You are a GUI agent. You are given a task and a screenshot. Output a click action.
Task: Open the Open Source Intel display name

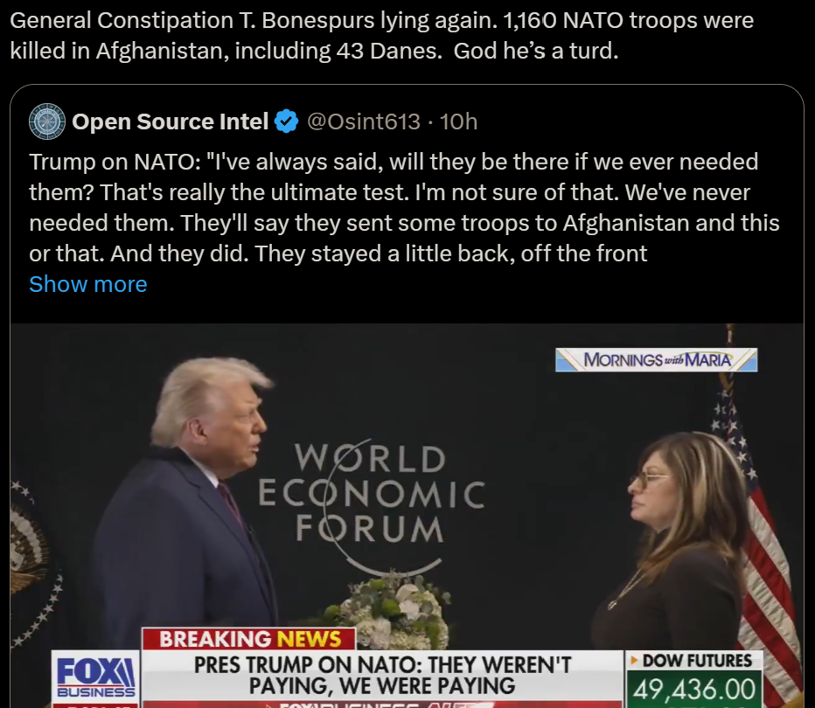coord(170,121)
